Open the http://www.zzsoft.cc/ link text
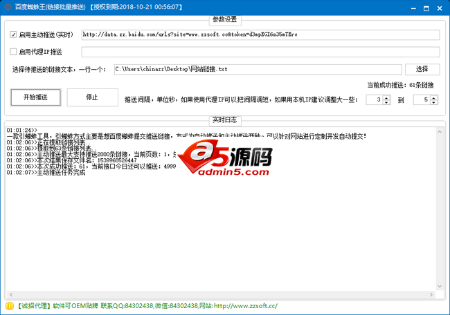Image resolution: width=450 pixels, height=315 pixels. click(x=246, y=306)
